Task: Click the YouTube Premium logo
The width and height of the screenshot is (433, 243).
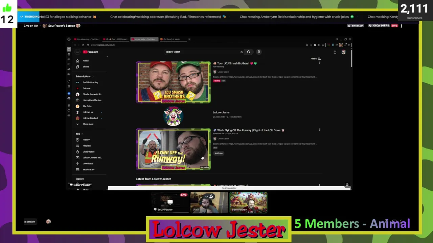Action: pos(91,52)
